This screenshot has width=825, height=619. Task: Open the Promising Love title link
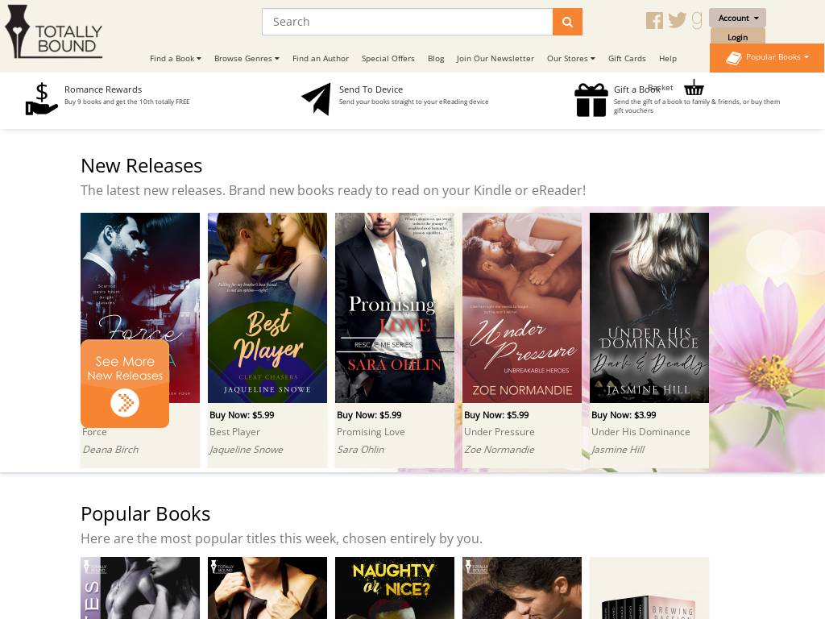click(x=371, y=432)
